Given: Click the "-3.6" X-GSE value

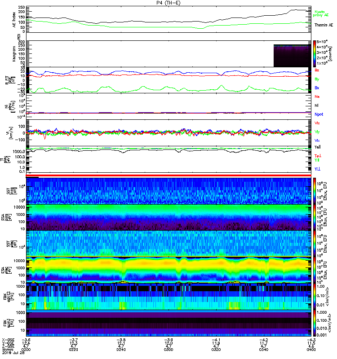Looking at the screenshot, I should 26,340.
